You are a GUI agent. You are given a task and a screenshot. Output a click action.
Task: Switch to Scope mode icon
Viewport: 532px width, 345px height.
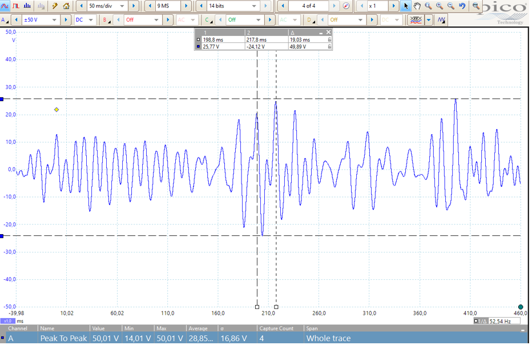coord(5,6)
